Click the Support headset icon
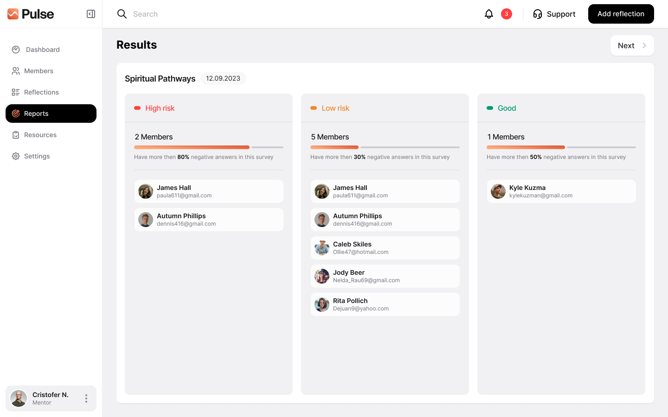The width and height of the screenshot is (668, 417). click(538, 14)
